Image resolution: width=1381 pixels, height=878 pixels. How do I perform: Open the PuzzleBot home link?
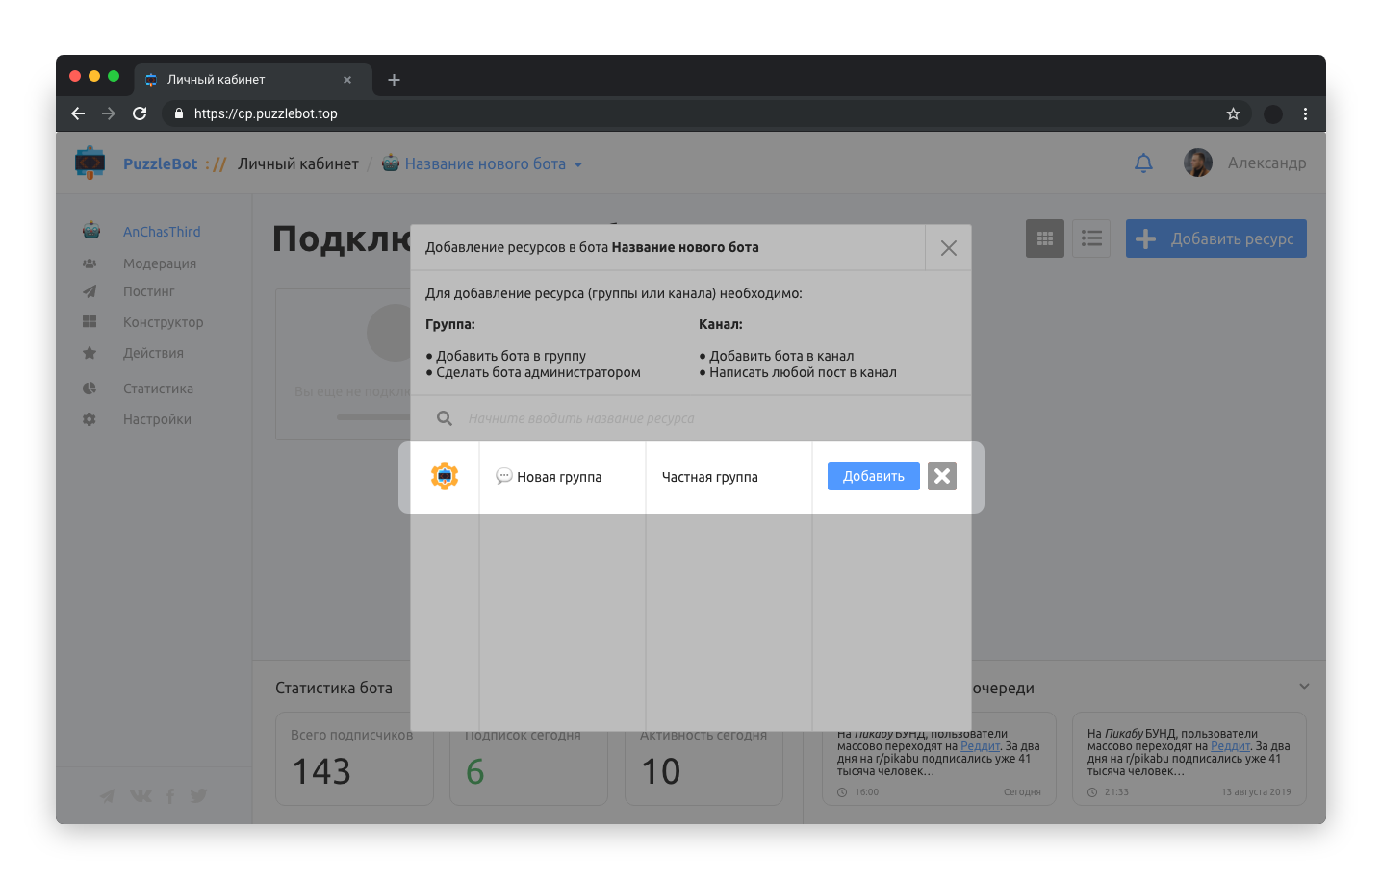pos(160,163)
